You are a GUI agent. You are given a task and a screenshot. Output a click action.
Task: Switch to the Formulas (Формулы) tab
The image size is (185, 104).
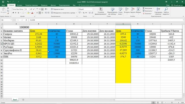44,5
